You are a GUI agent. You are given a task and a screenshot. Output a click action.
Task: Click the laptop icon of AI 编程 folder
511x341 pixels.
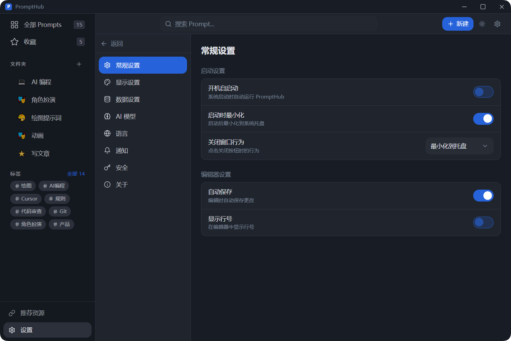click(x=22, y=82)
